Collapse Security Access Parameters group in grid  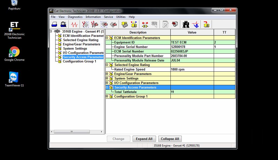(107, 87)
